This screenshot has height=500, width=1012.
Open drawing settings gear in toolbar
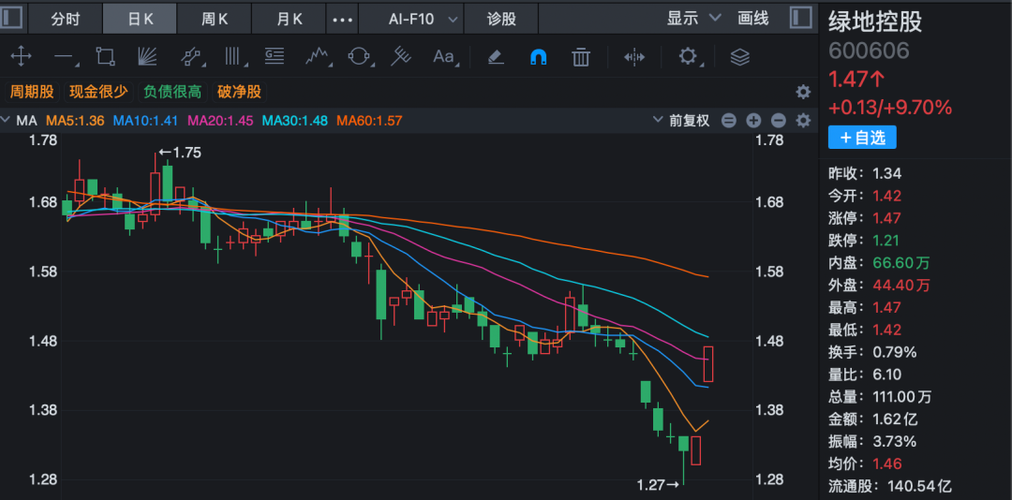(688, 57)
